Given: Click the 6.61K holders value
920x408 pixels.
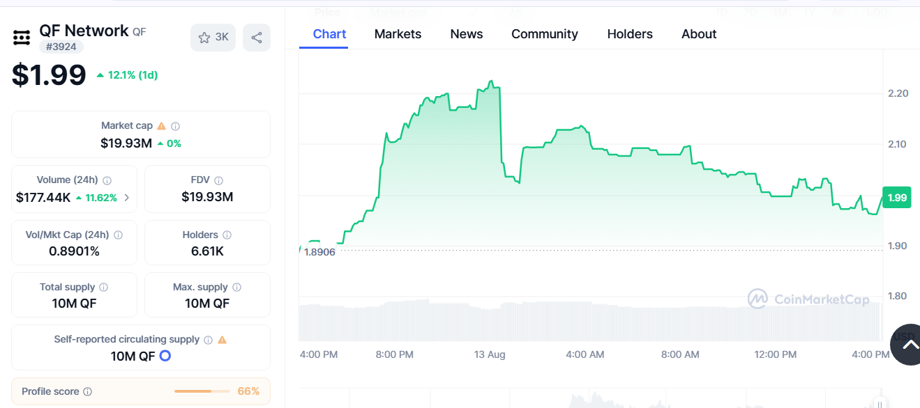Looking at the screenshot, I should pos(207,251).
